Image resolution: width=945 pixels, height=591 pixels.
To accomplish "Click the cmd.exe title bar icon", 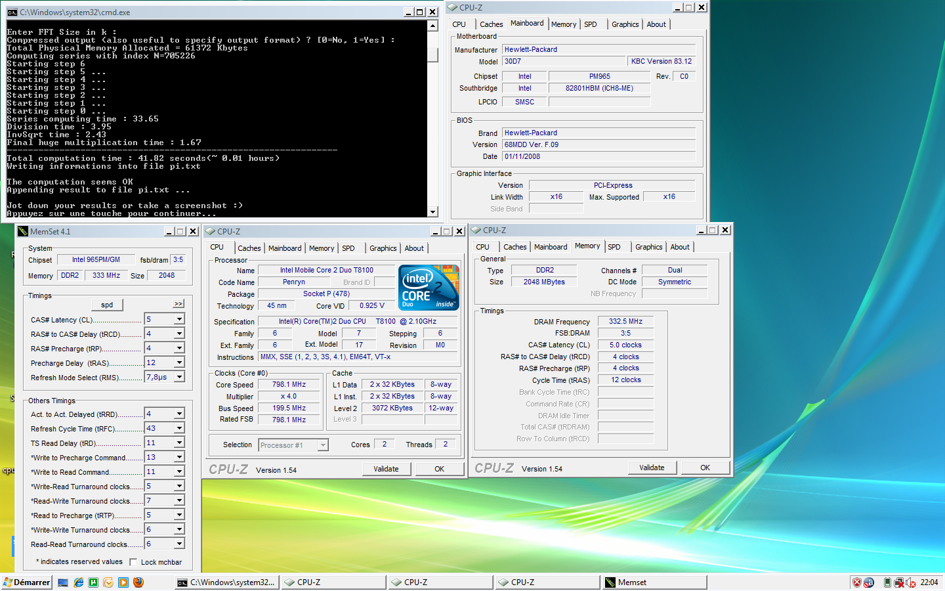I will pos(12,12).
